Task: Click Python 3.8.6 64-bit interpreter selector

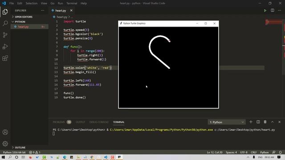Action: (x=14, y=152)
